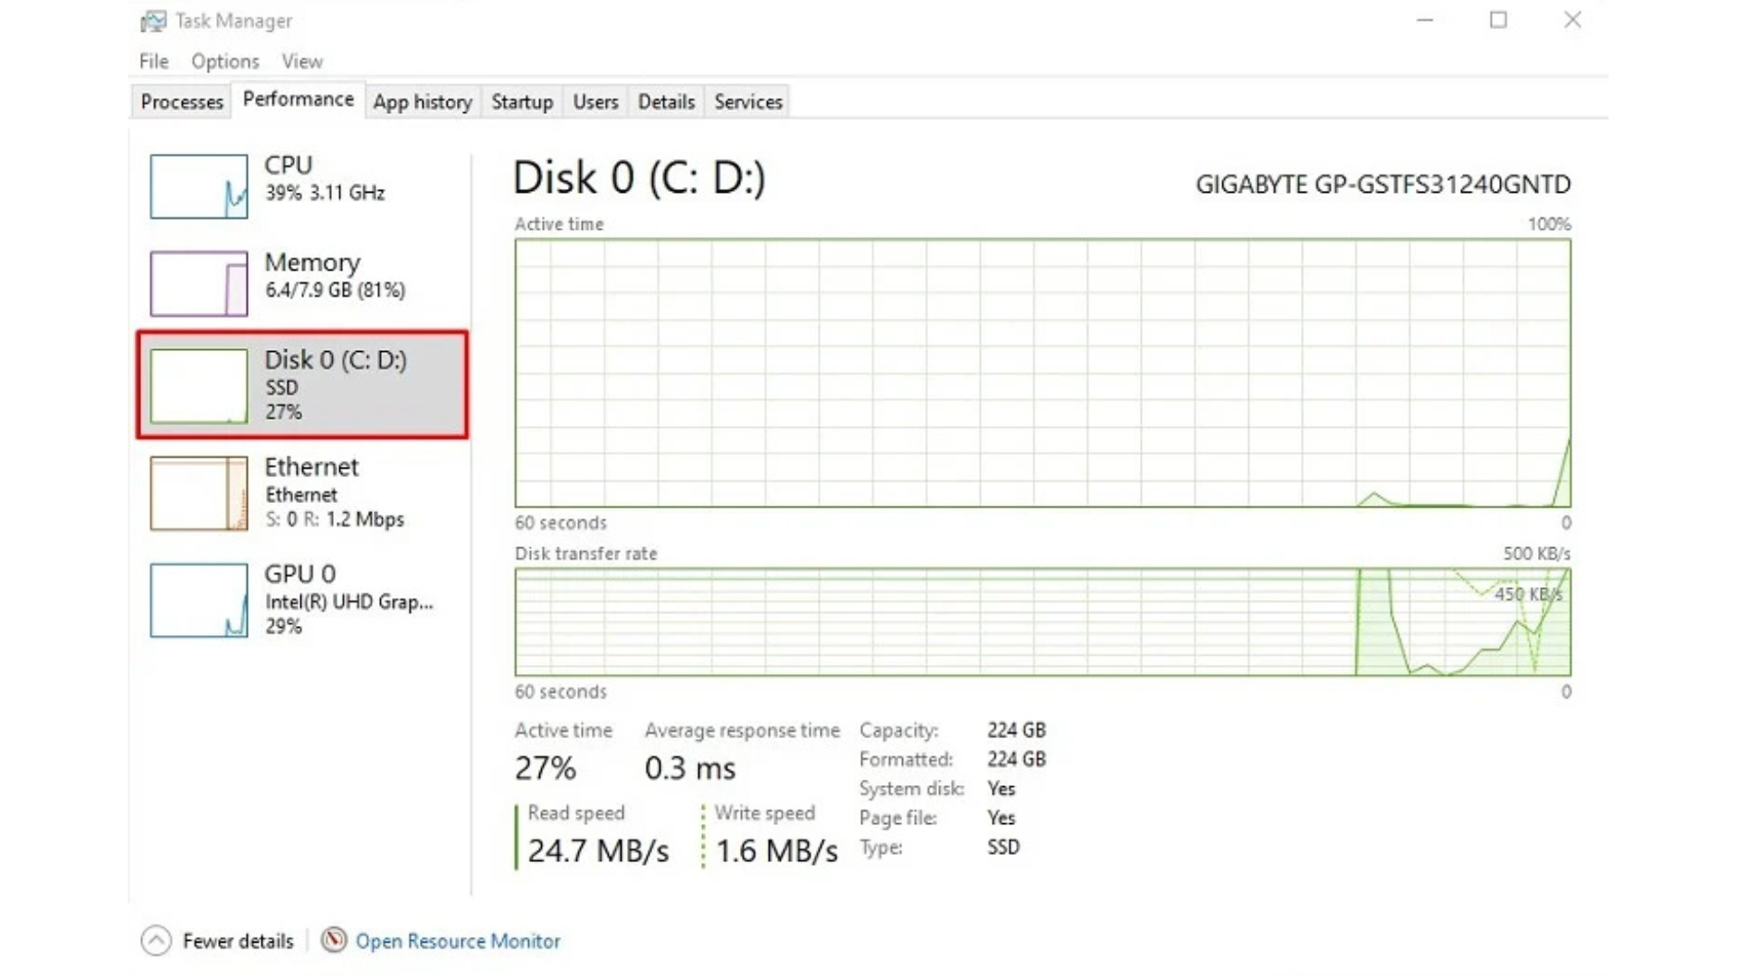Select the CPU usage mini graph
1737x977 pixels.
199,186
